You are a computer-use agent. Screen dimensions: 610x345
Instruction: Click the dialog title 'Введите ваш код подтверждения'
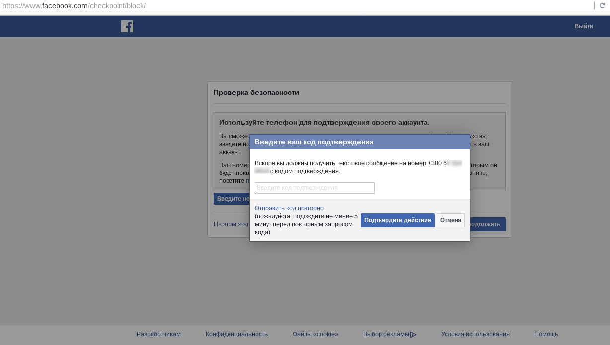pos(314,142)
